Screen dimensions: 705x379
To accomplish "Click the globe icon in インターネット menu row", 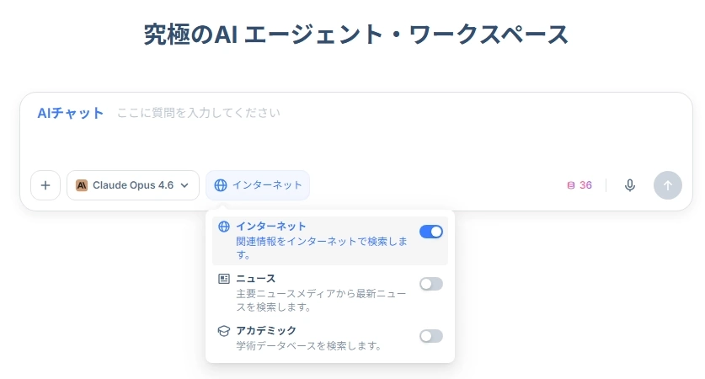I will (x=224, y=227).
